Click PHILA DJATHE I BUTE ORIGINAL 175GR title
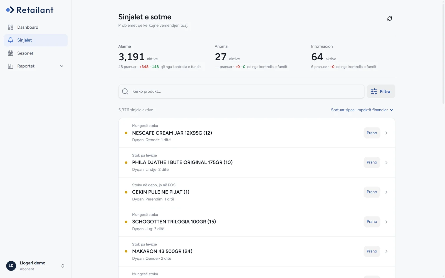 (182, 162)
